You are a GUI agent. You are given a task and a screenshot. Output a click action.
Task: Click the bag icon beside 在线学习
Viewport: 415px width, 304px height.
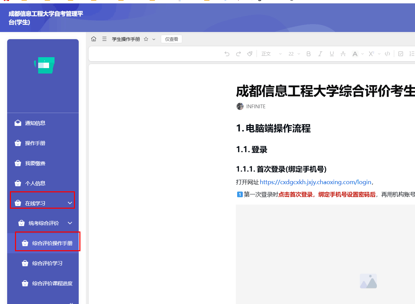click(18, 203)
